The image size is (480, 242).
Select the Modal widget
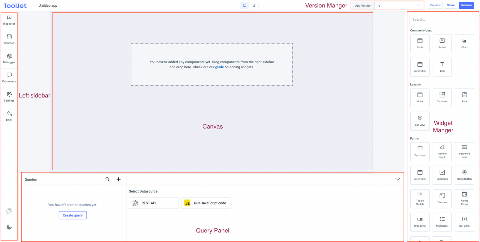420,97
